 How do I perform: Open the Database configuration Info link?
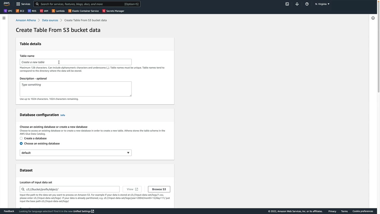click(x=63, y=115)
